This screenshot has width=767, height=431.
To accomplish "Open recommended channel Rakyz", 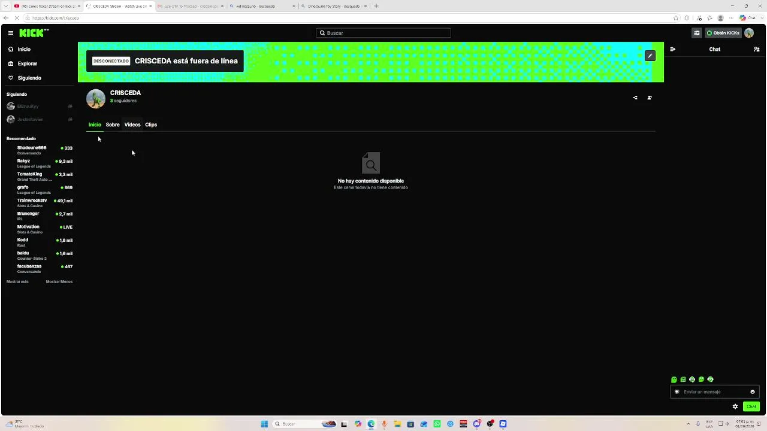I will pyautogui.click(x=39, y=163).
